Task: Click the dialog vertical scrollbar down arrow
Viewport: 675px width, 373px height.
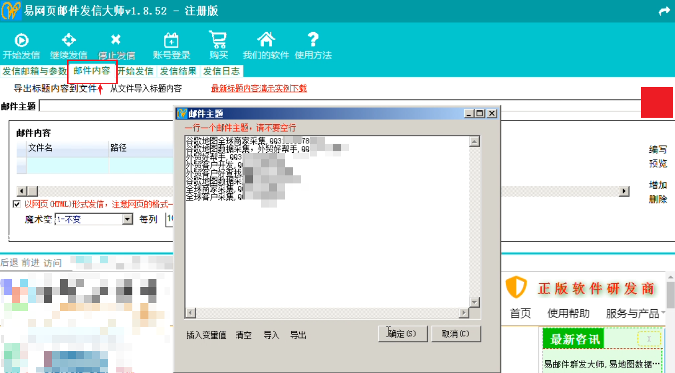Action: (x=475, y=302)
